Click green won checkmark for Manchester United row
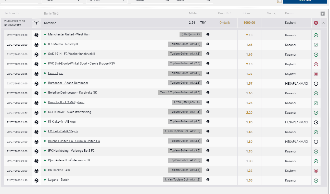This screenshot has width=330, height=194. tap(316, 35)
